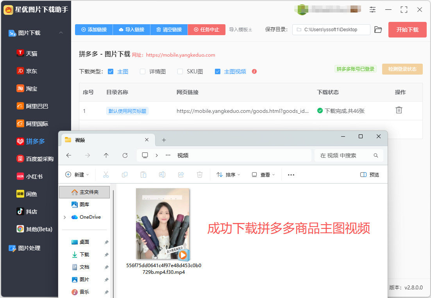The width and height of the screenshot is (431, 298).
Task: Open the 天猫 (Tmall) download section
Action: click(x=27, y=53)
